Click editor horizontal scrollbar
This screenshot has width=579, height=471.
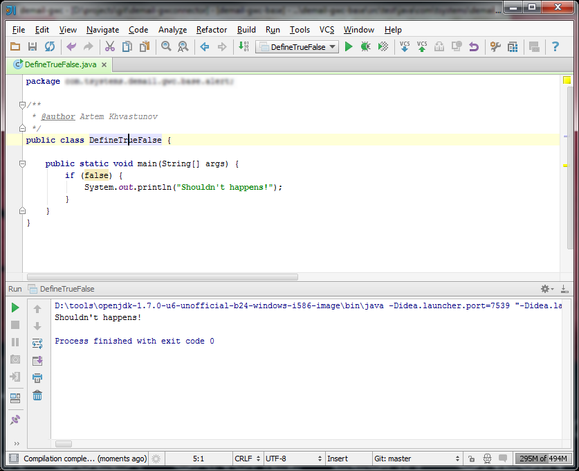tap(163, 277)
